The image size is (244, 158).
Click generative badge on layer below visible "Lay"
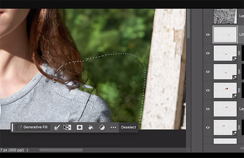[x=235, y=133]
